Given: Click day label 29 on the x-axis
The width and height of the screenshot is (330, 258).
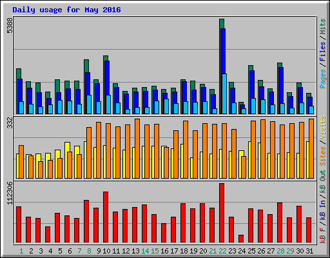Looking at the screenshot, I should (290, 251).
